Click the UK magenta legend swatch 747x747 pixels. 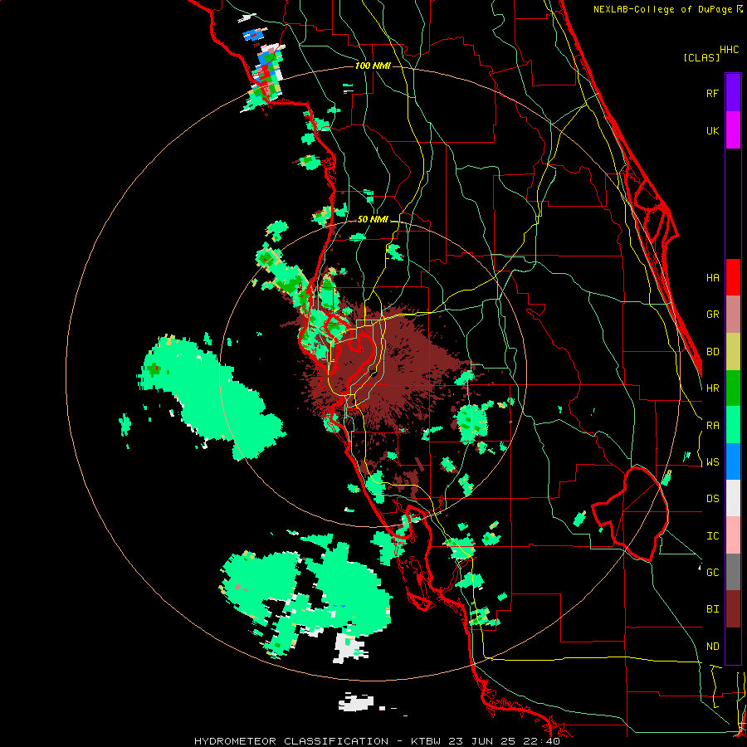[x=733, y=130]
